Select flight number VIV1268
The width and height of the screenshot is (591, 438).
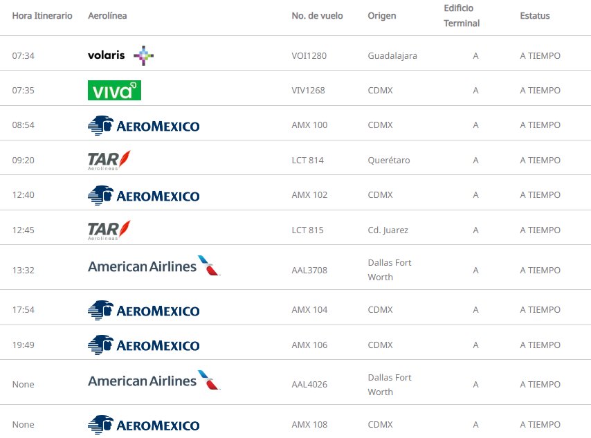pyautogui.click(x=308, y=91)
